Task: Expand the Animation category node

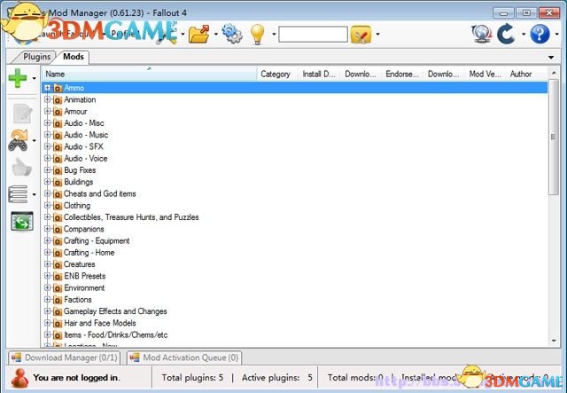Action: pos(47,99)
